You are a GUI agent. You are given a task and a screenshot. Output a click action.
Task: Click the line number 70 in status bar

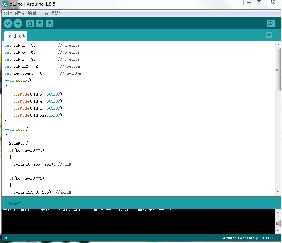[6, 238]
